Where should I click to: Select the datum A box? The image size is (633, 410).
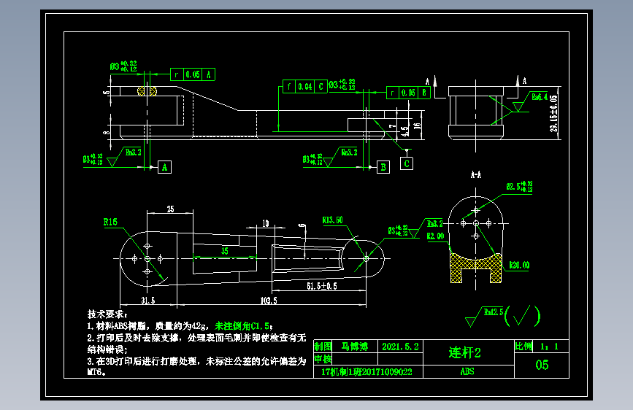click(164, 167)
